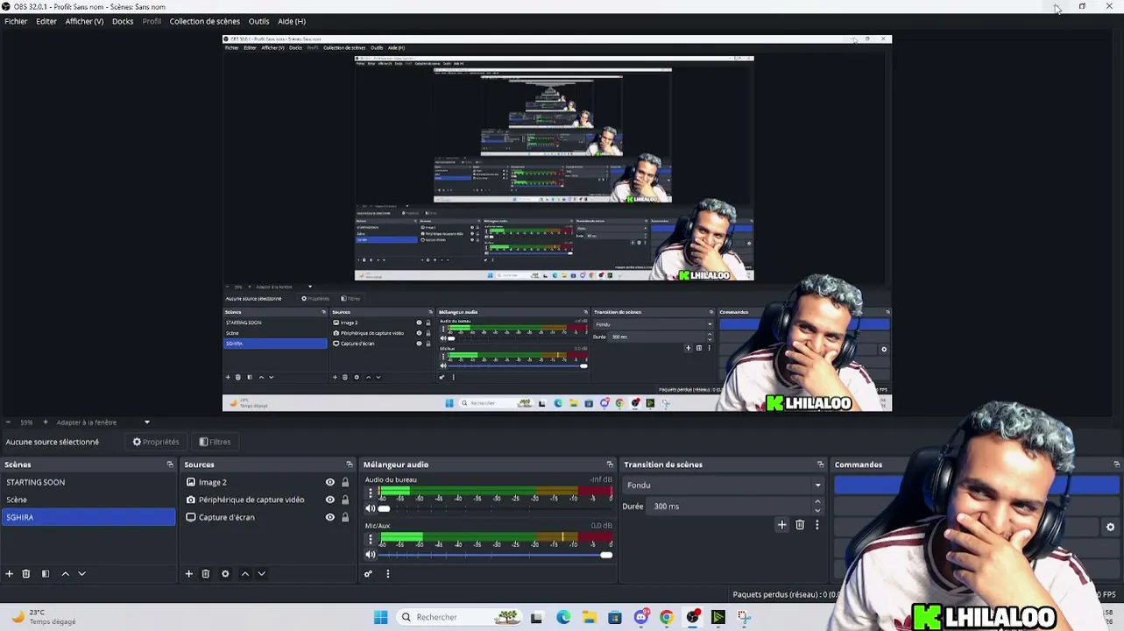Open the Profil menu
Image resolution: width=1124 pixels, height=631 pixels.
coord(152,21)
